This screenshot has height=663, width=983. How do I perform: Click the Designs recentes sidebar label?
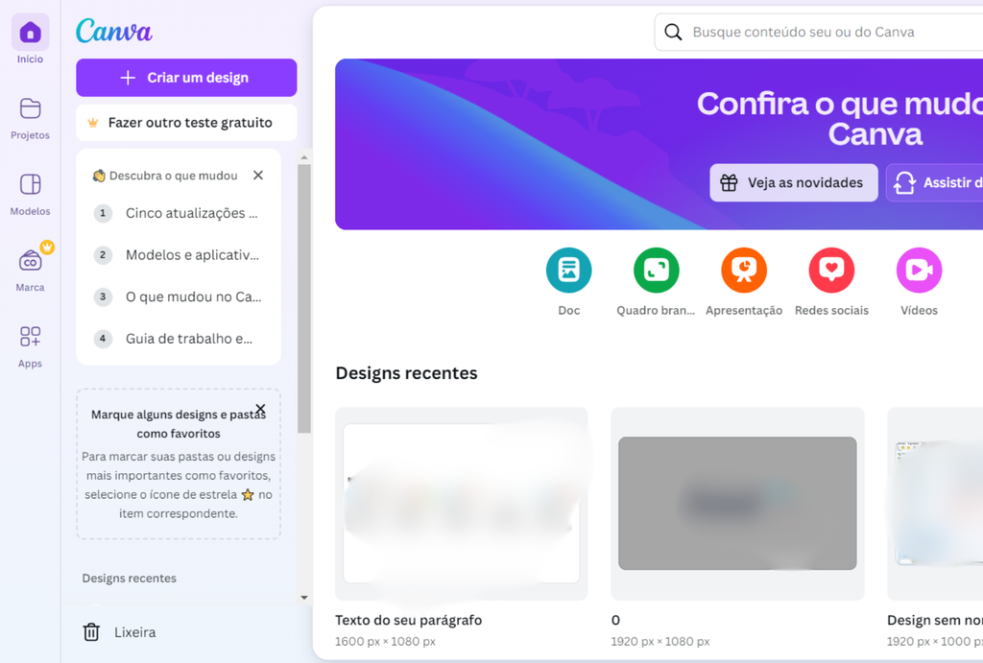pyautogui.click(x=130, y=579)
